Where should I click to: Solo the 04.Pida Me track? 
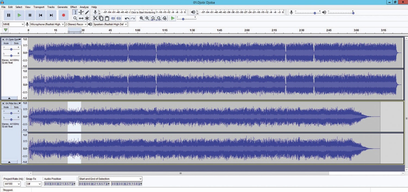coord(16,107)
